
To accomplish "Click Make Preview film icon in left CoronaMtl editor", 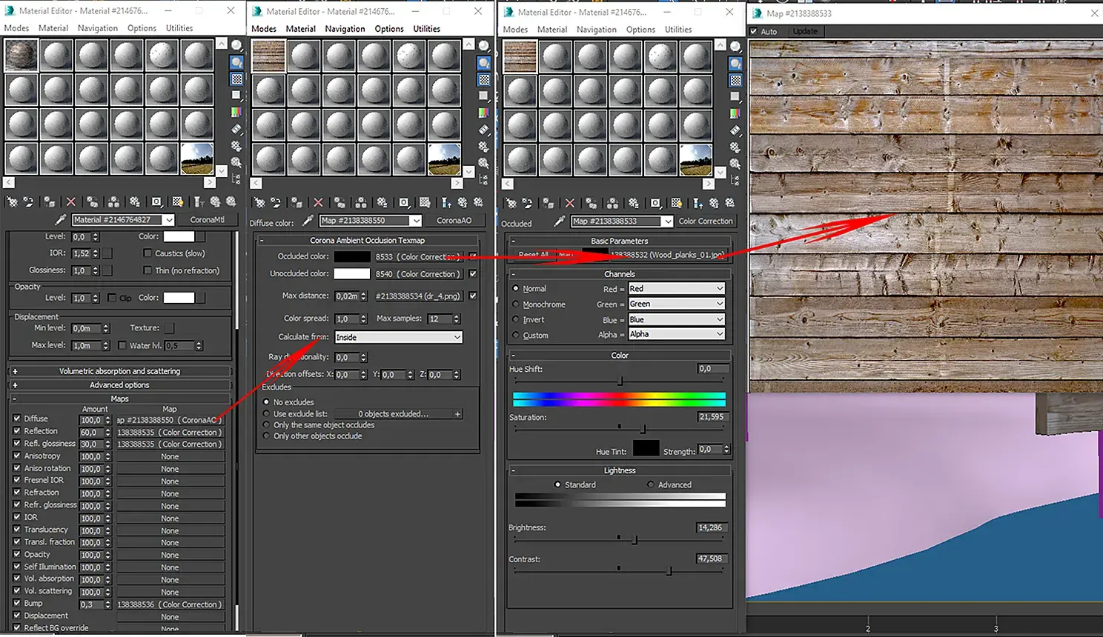I will point(236,129).
